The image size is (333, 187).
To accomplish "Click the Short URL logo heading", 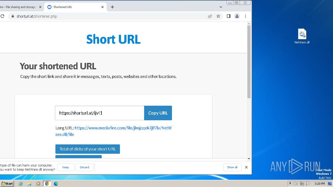I will (113, 39).
